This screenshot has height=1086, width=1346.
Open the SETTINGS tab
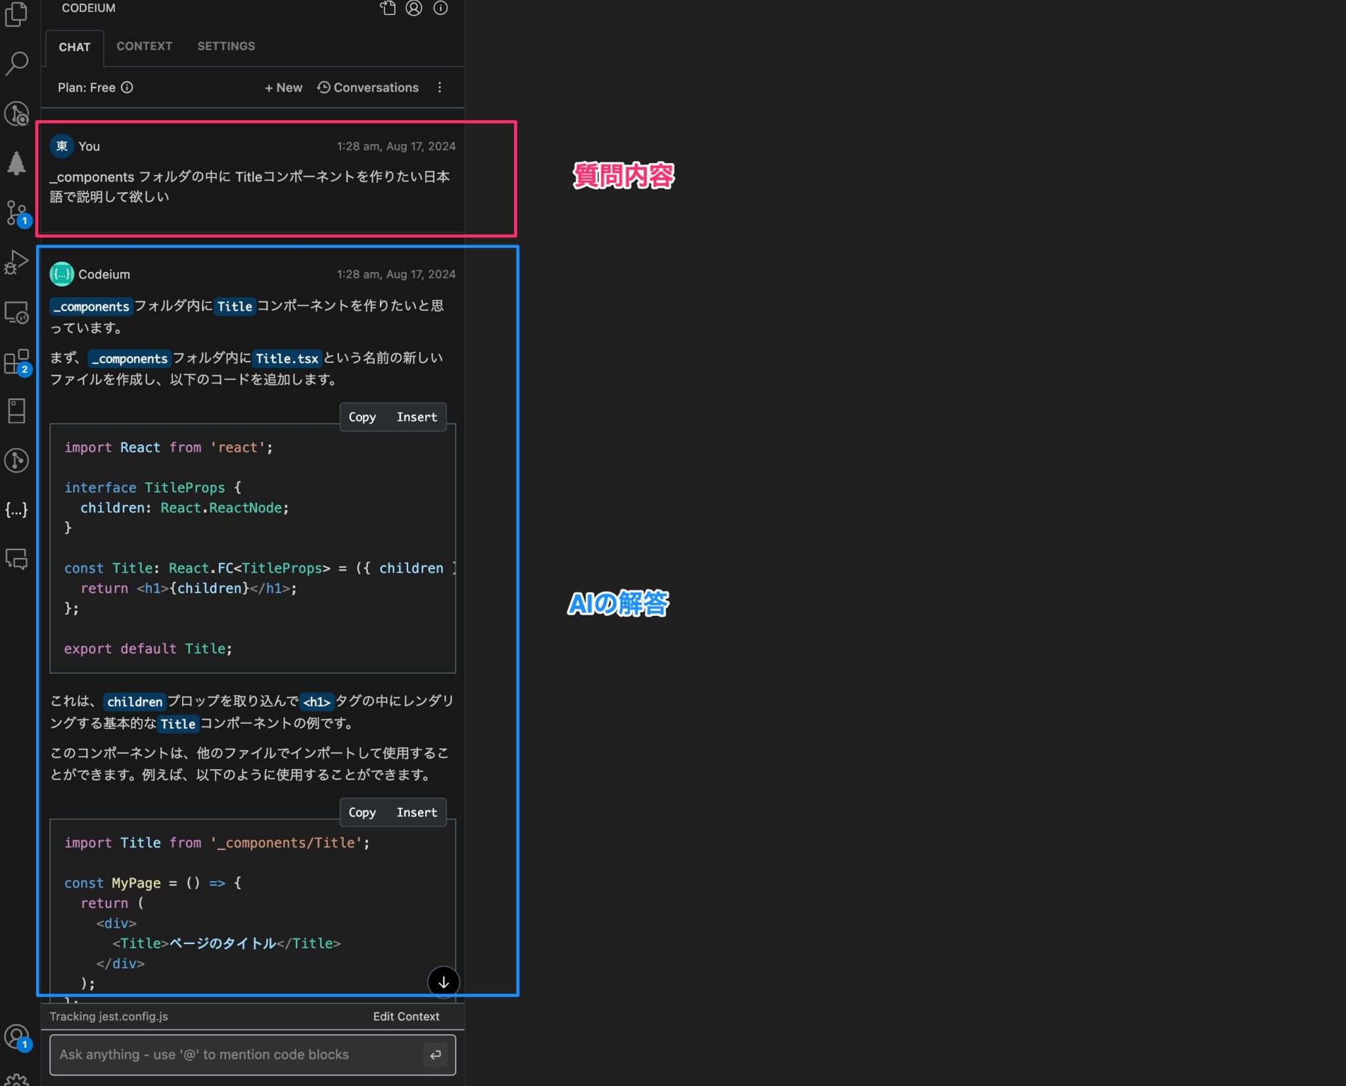point(225,46)
